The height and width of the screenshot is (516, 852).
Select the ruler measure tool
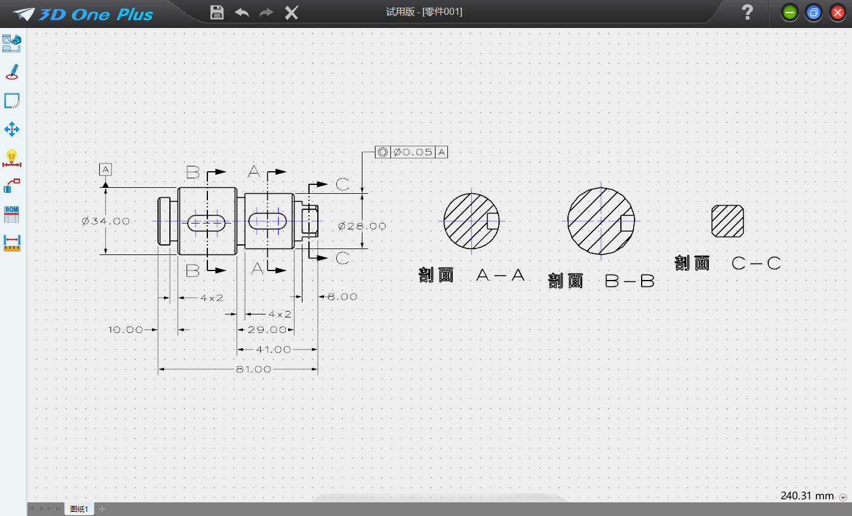coord(12,243)
